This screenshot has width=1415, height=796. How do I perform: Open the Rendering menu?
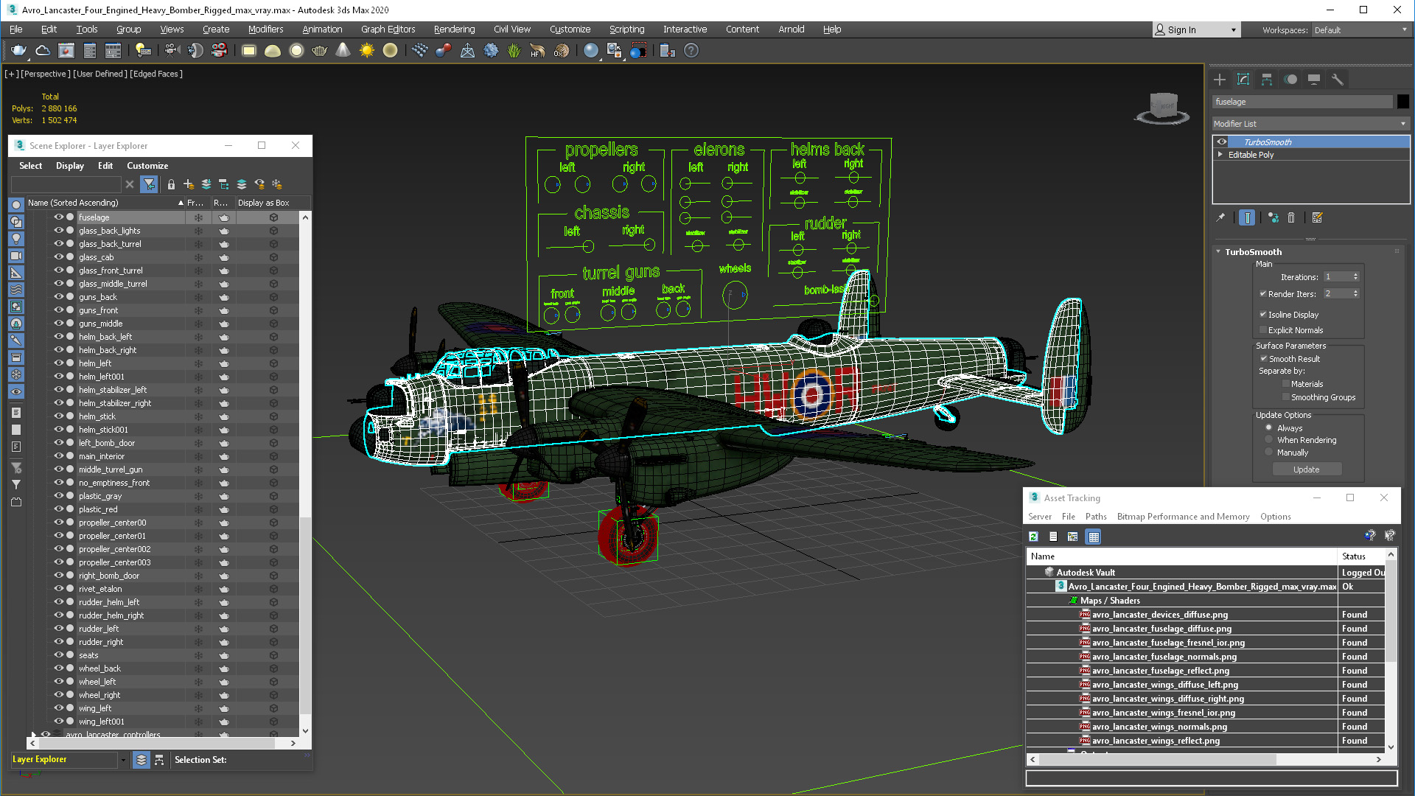(x=454, y=29)
